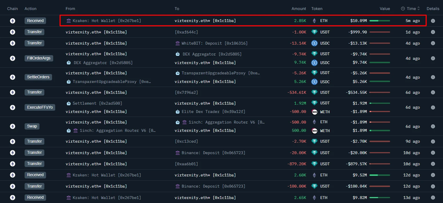Click the TransparentUpgradeableProxy contract icon
The height and width of the screenshot is (203, 443).
(69, 81)
